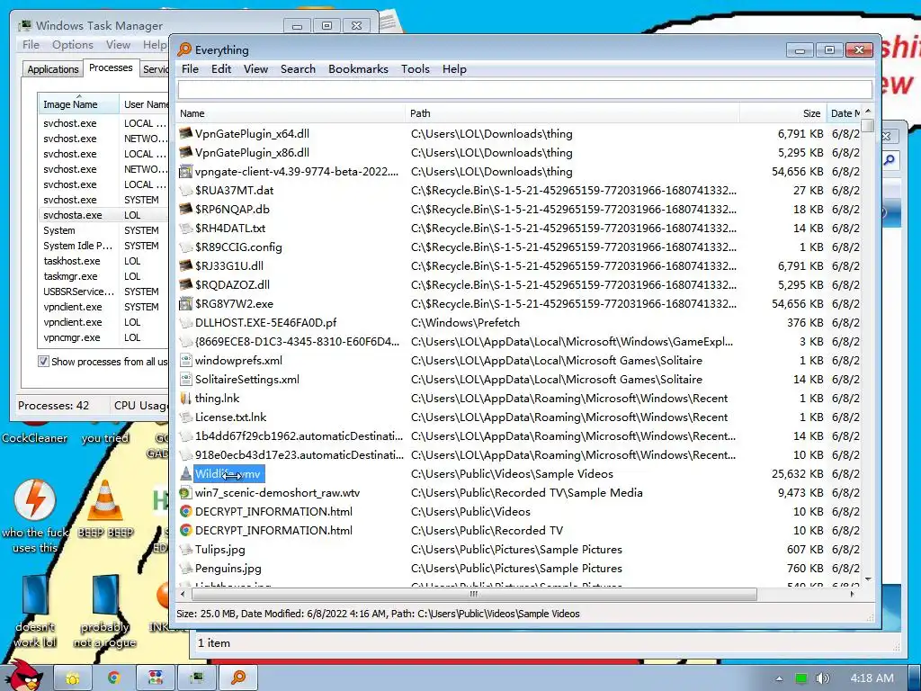Image resolution: width=921 pixels, height=691 pixels.
Task: Click the vertical scrollbar down arrow in Everything
Action: tap(868, 579)
